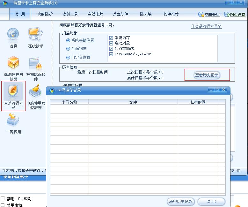Enable the 禁用 URL 识别 checkbox

point(3,198)
